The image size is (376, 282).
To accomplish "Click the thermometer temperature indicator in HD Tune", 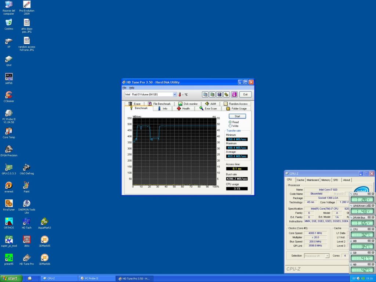I will click(x=180, y=94).
